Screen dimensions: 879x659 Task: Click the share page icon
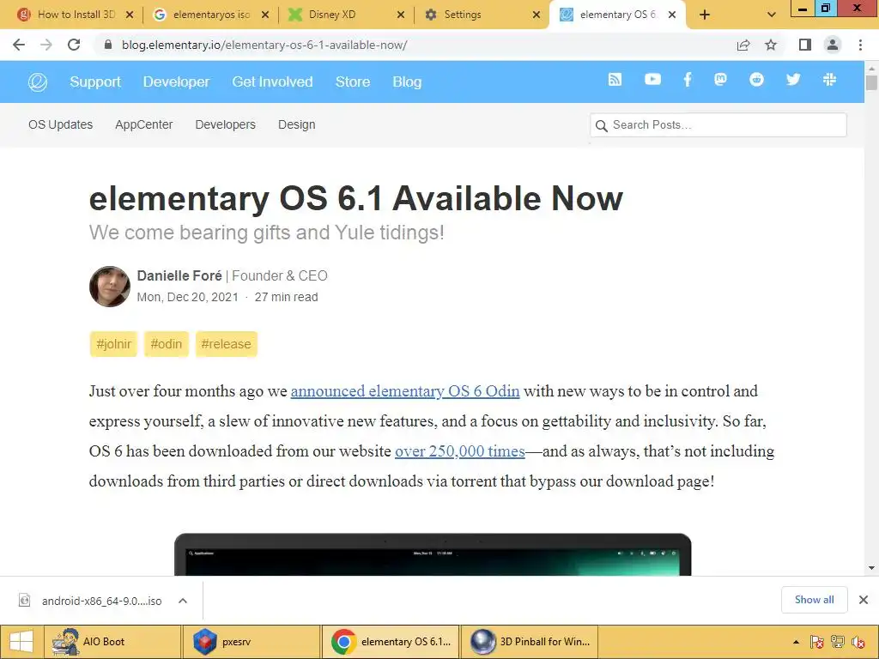pyautogui.click(x=743, y=45)
